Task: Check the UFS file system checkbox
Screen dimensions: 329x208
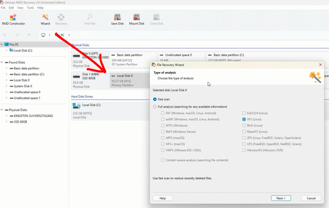Action: coord(244,144)
